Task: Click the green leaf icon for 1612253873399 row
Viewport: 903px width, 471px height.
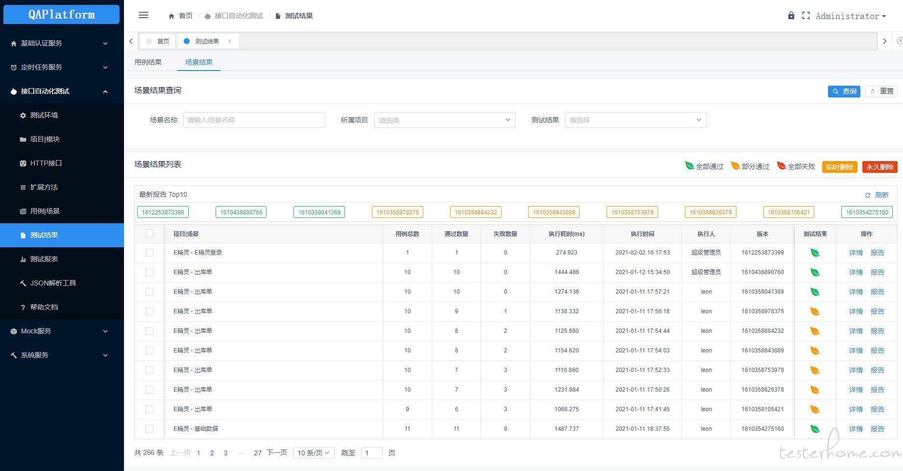Action: click(815, 253)
